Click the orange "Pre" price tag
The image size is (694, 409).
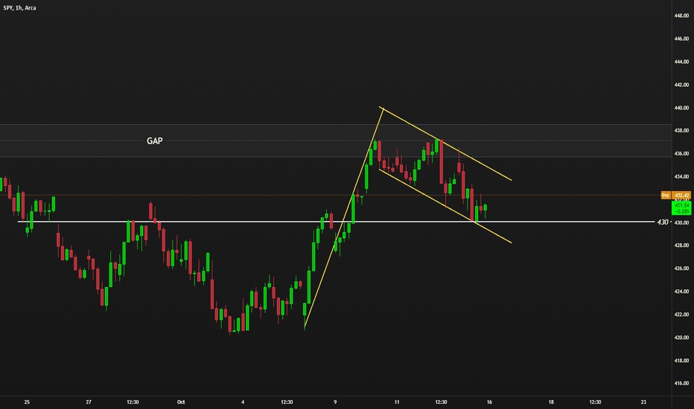pyautogui.click(x=665, y=195)
